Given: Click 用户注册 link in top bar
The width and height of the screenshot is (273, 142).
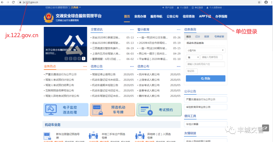Looking at the screenshot, I should (x=168, y=8).
